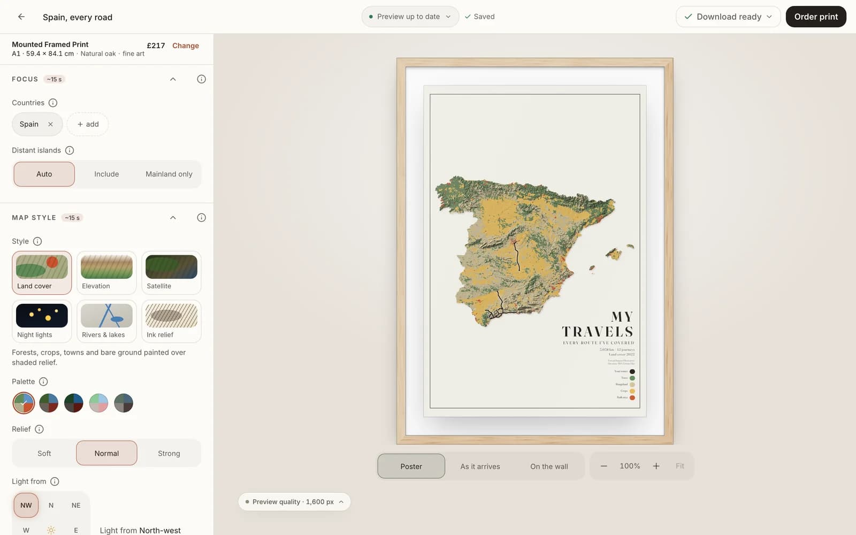
Task: Click Change product link
Action: point(186,45)
